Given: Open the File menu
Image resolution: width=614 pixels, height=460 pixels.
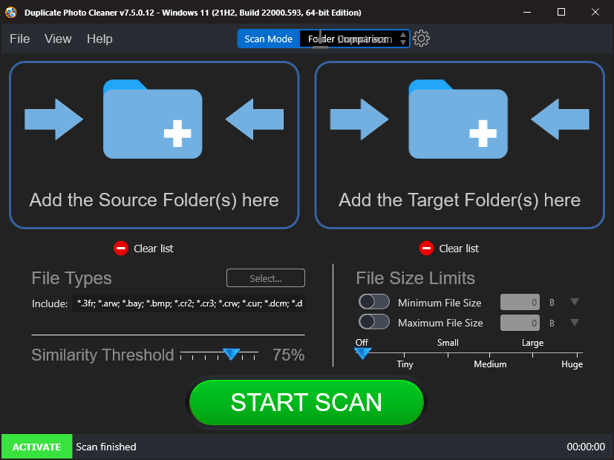Looking at the screenshot, I should (x=19, y=39).
